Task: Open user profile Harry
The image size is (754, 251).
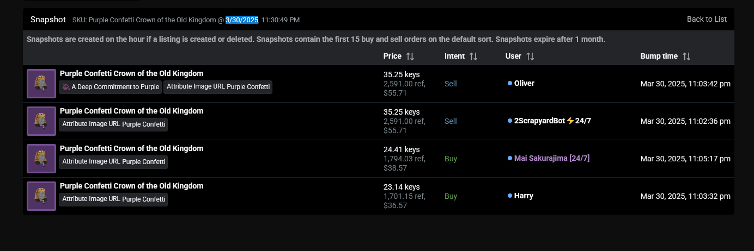Action: (524, 196)
